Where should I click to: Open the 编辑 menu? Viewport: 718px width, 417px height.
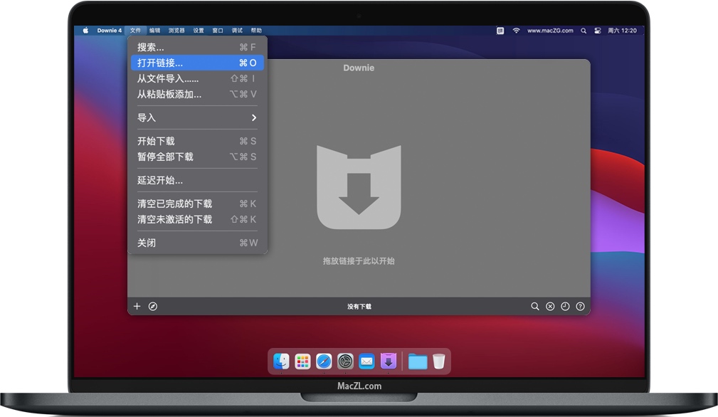click(155, 30)
